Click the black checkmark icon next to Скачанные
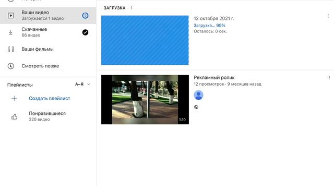This screenshot has width=334, height=188. [x=85, y=32]
